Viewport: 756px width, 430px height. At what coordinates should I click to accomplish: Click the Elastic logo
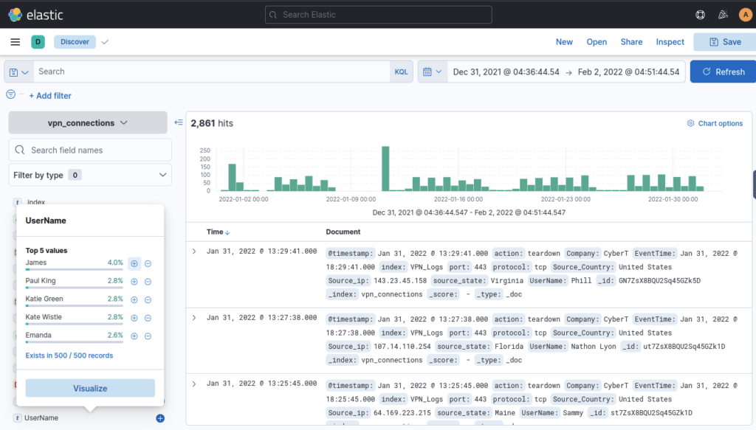tap(35, 15)
